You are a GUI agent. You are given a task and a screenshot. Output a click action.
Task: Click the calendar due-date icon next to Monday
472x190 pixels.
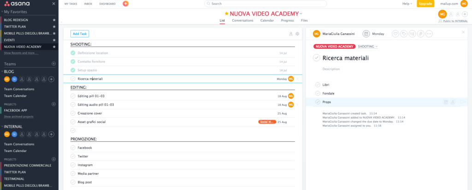point(366,34)
